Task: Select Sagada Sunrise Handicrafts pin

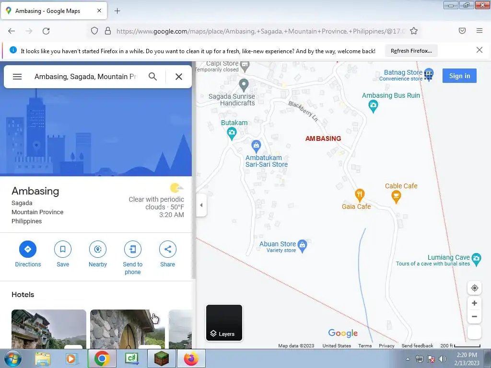Action: click(244, 85)
